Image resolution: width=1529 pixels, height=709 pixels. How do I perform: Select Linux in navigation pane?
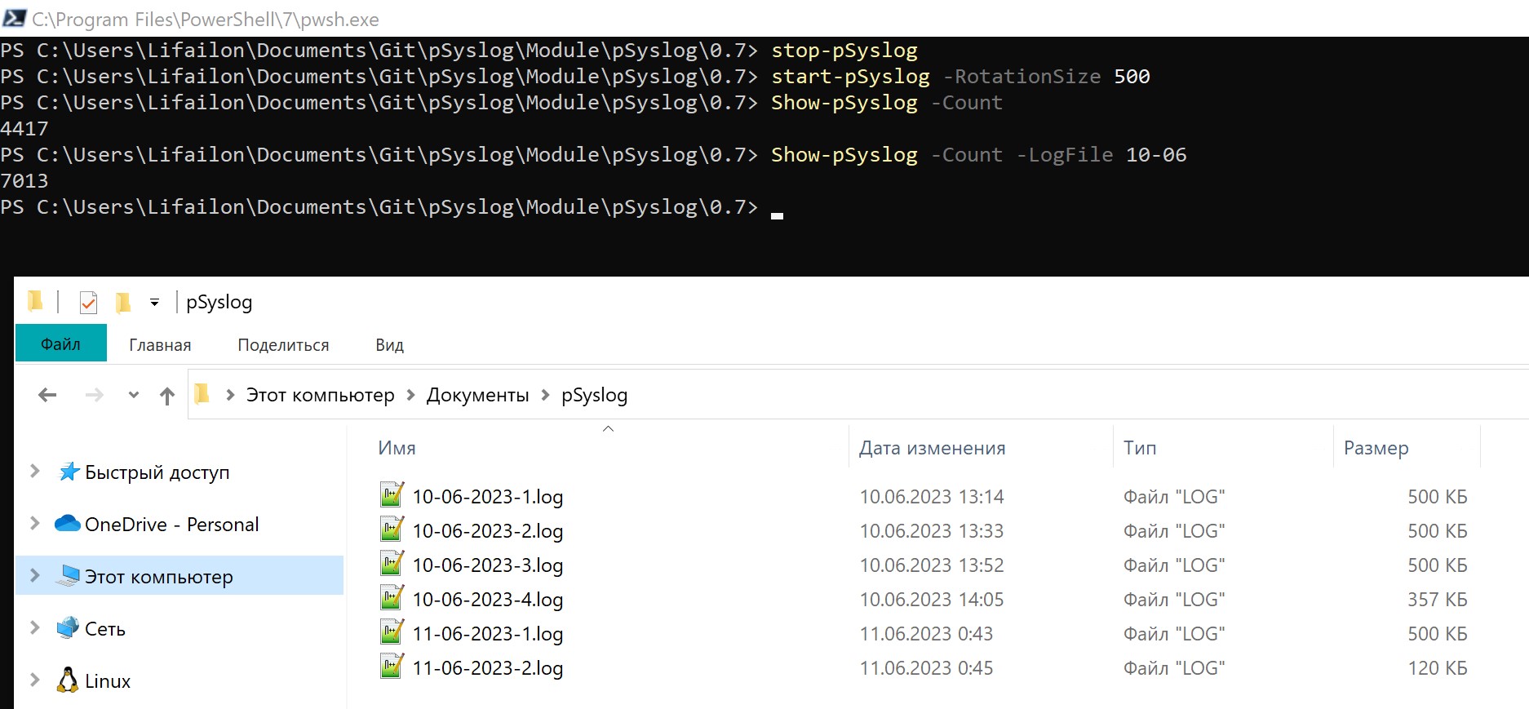108,681
